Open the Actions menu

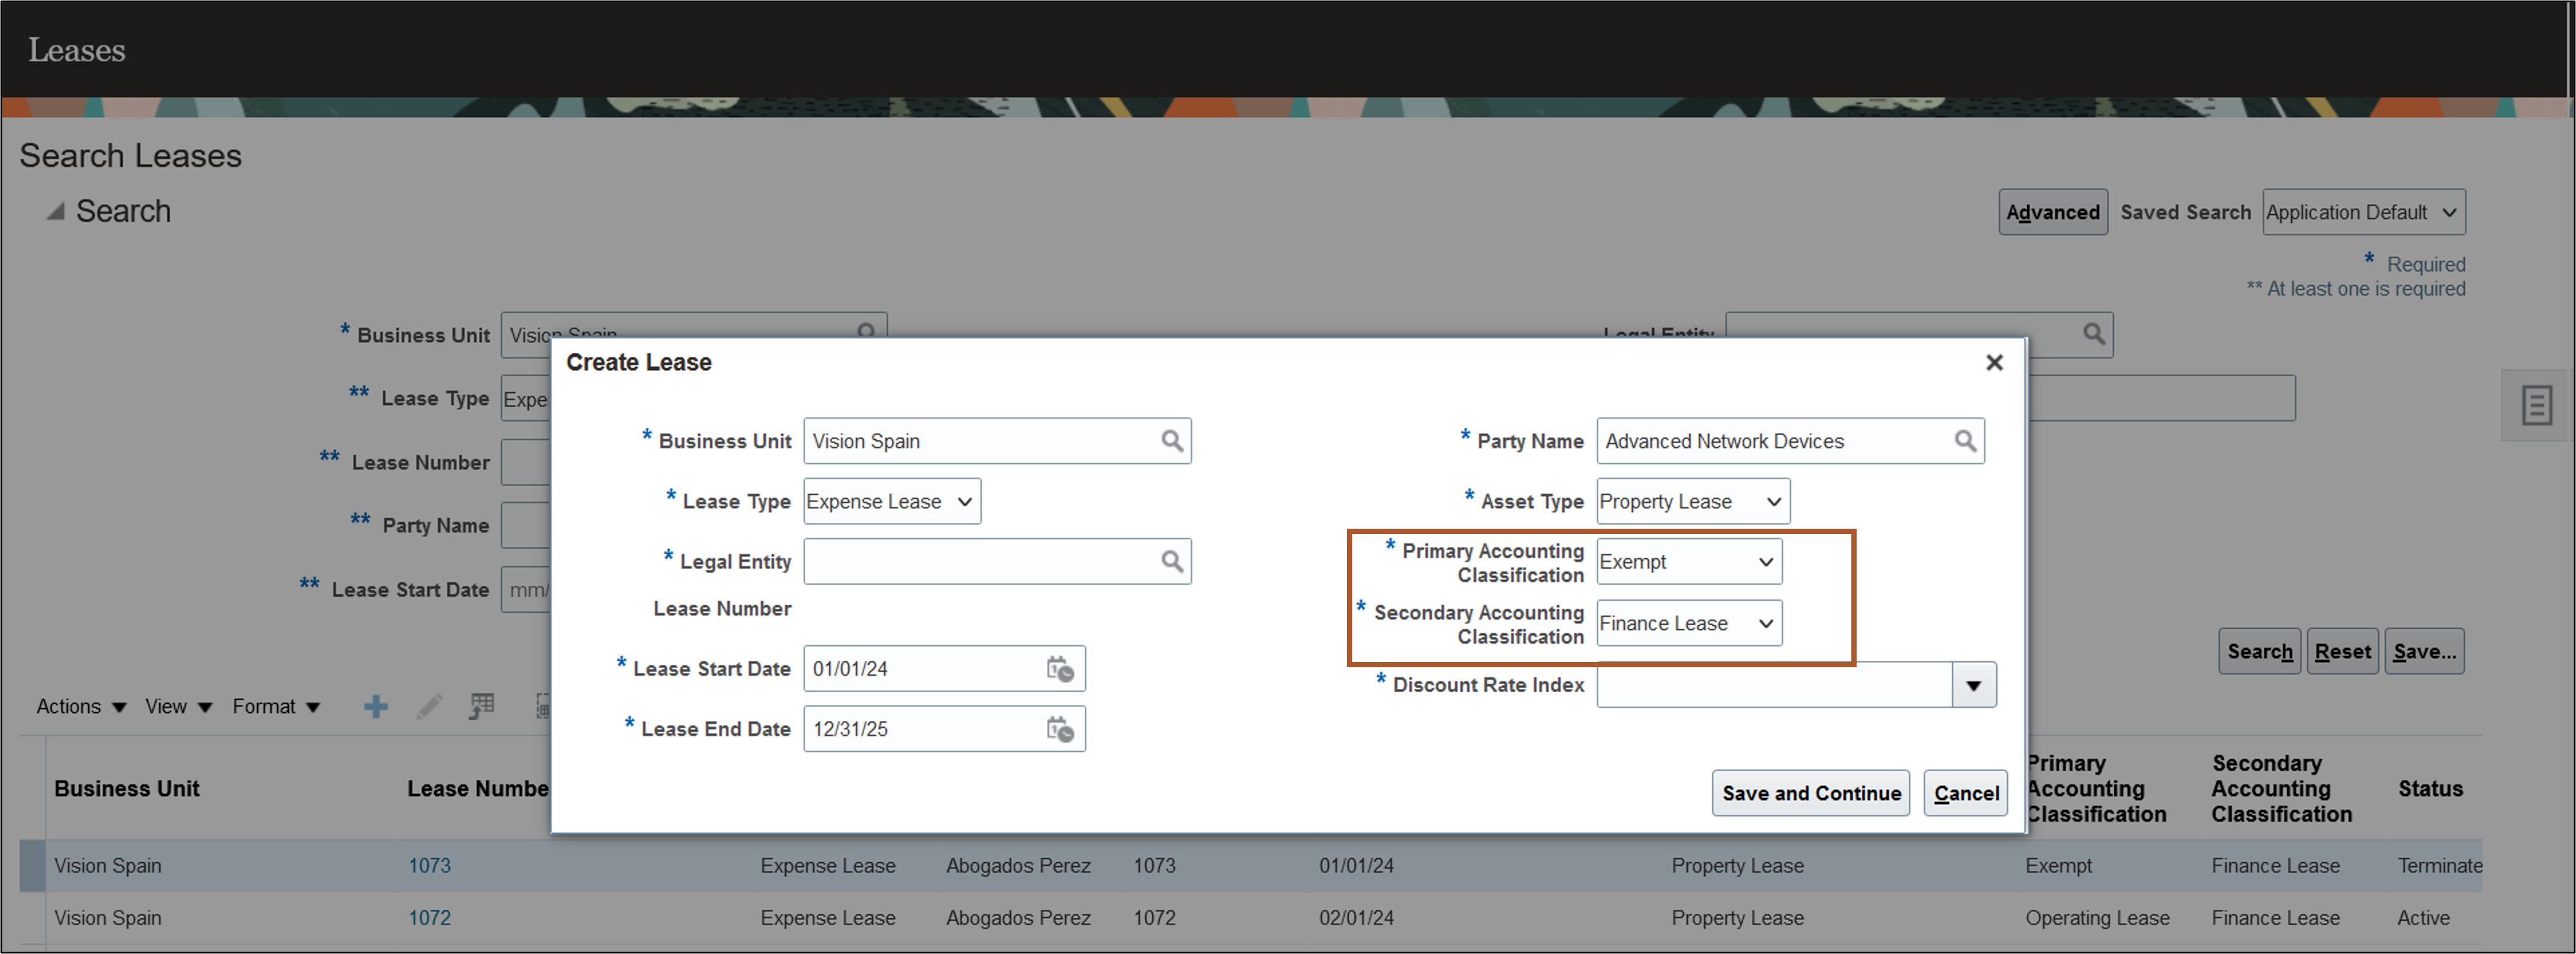click(x=81, y=707)
